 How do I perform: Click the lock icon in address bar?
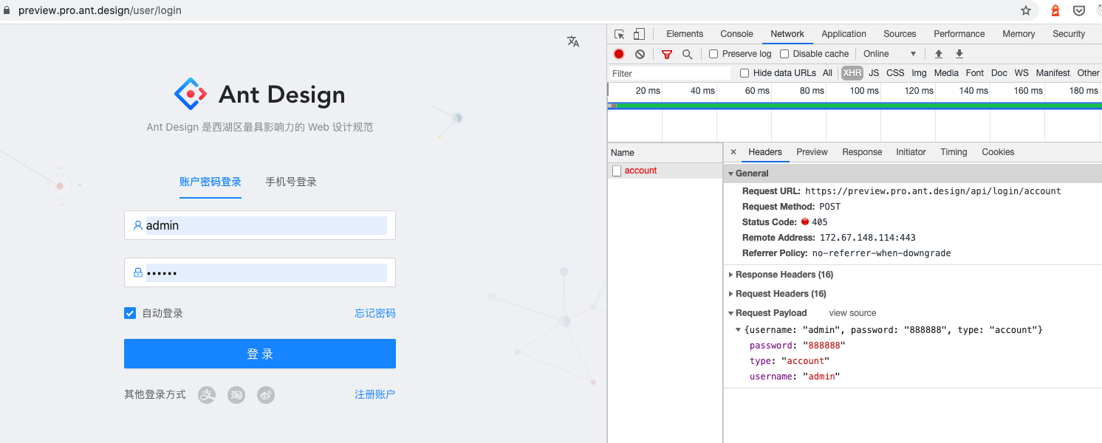tap(7, 10)
